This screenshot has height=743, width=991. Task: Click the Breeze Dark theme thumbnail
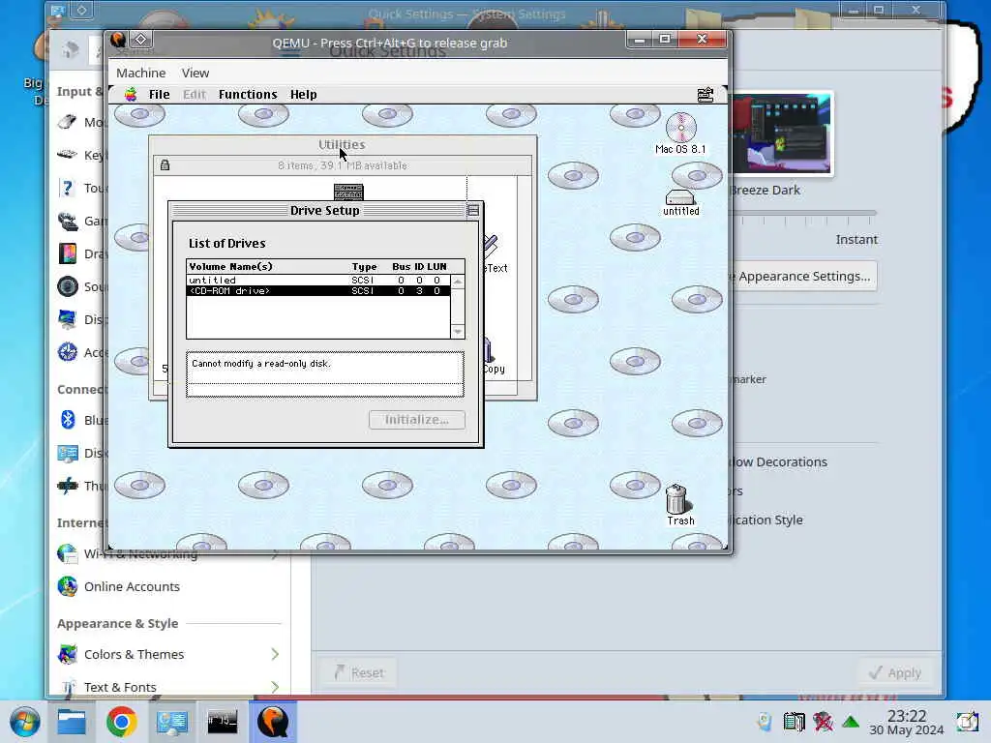coord(782,134)
